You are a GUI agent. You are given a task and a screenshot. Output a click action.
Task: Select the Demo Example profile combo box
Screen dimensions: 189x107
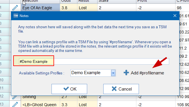coord(93,73)
